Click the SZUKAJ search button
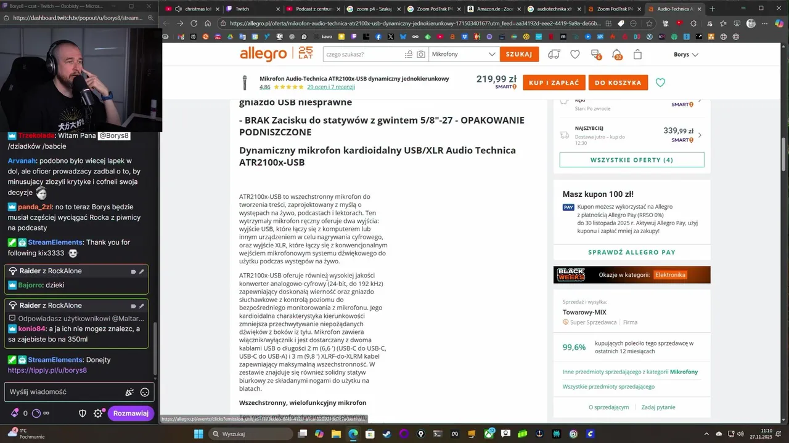The image size is (789, 443). coord(519,54)
